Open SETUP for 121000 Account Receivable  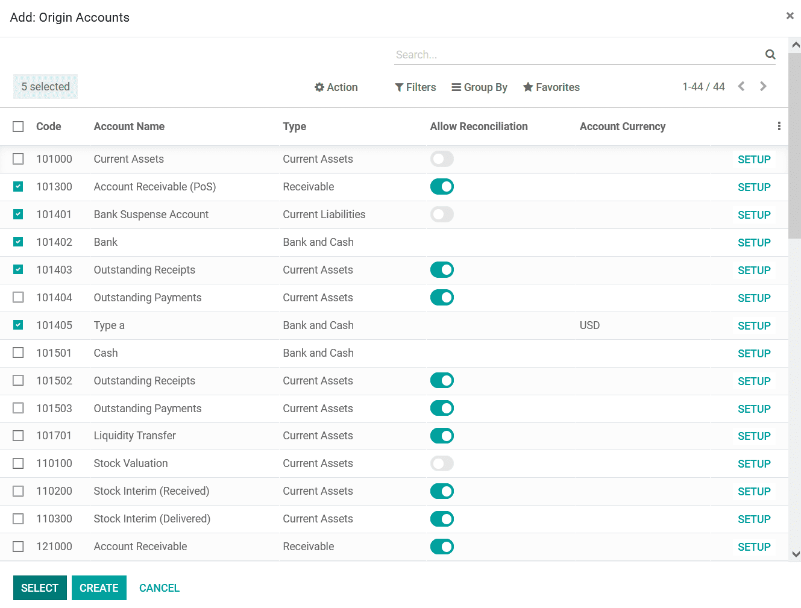click(x=754, y=547)
